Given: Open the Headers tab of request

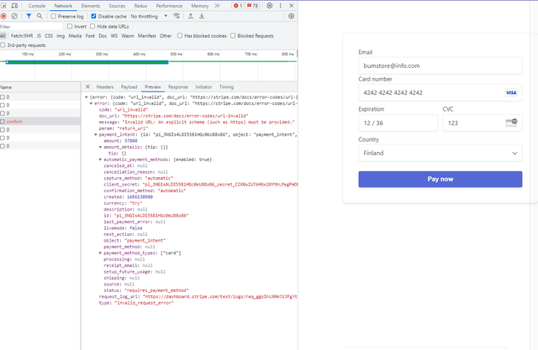Looking at the screenshot, I should [104, 87].
